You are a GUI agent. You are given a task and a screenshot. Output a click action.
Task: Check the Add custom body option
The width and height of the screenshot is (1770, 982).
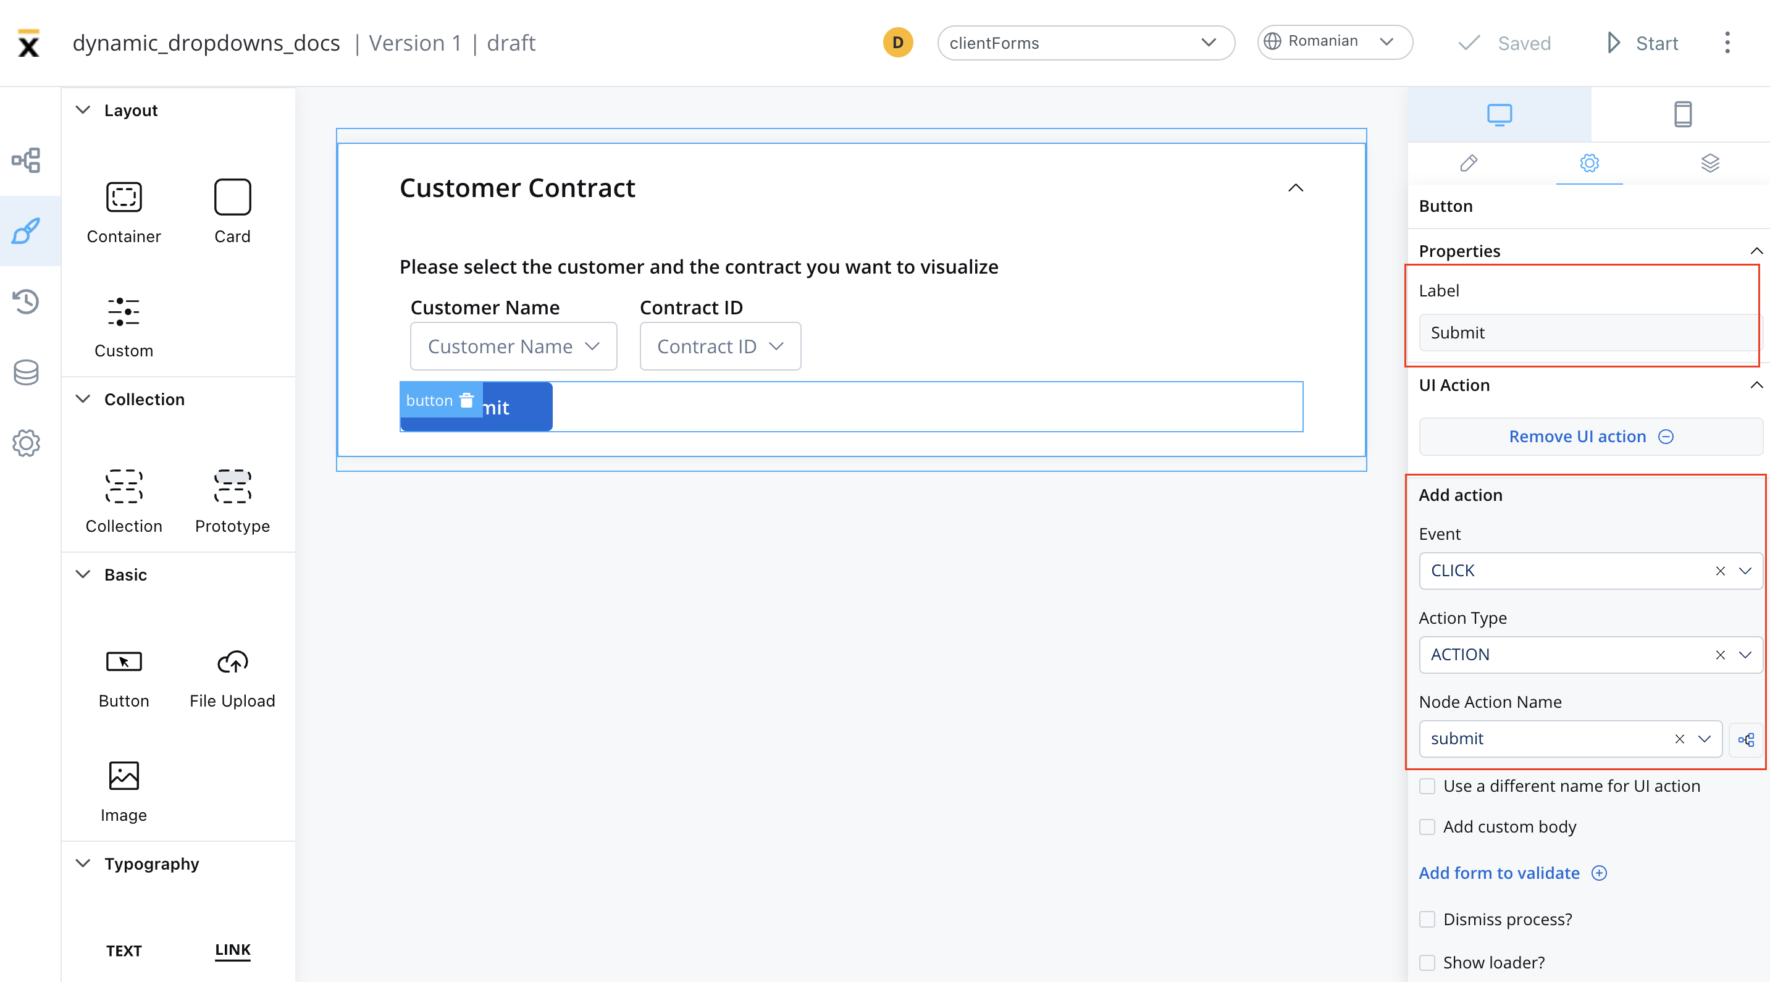pos(1427,827)
